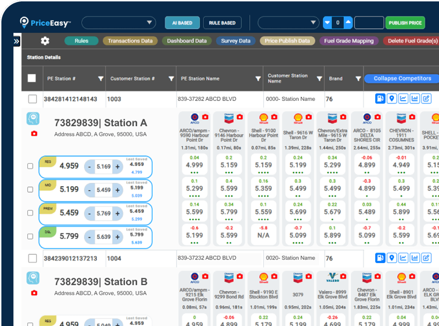Raise Station A REG price with plus
The height and width of the screenshot is (326, 439).
tap(118, 166)
